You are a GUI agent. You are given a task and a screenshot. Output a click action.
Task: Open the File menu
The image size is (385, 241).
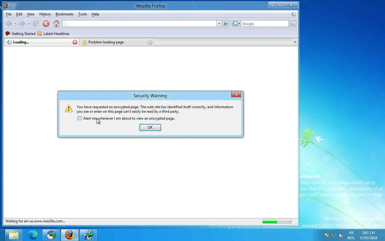point(9,14)
